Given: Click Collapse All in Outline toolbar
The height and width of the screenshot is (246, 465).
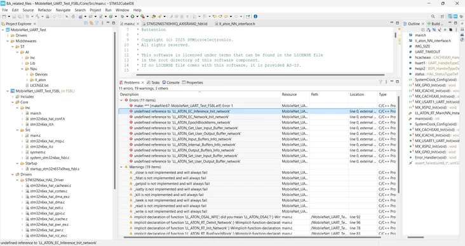Looking at the screenshot, I should point(423,30).
